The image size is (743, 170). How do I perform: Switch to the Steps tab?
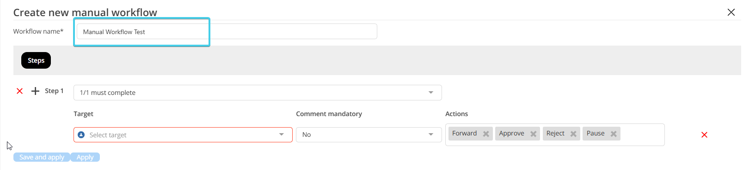36,60
